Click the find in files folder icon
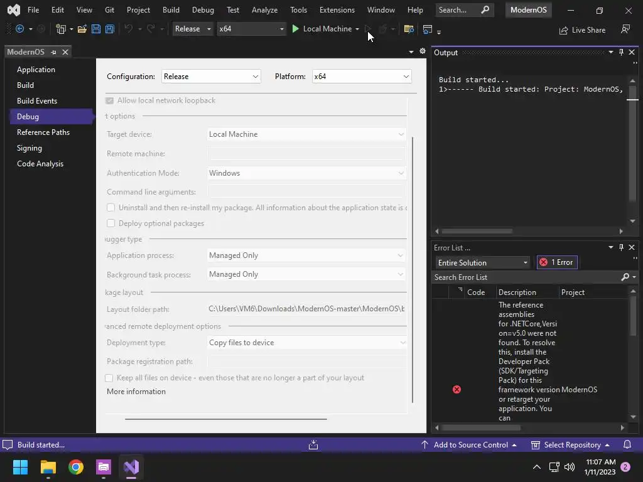643x482 pixels. [x=409, y=29]
